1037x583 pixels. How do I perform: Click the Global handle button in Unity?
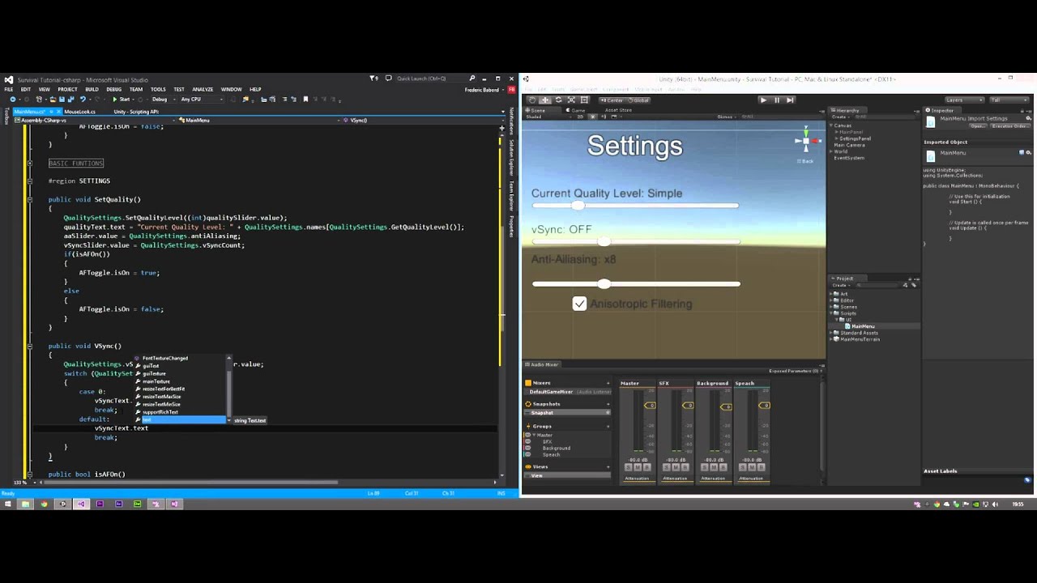[x=638, y=100]
